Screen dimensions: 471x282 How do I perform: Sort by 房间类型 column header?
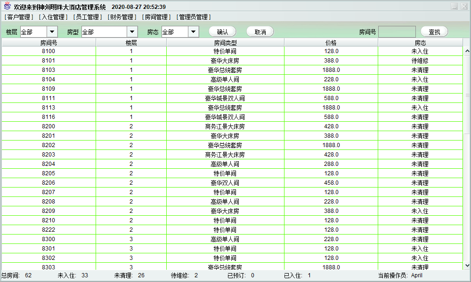pos(225,43)
